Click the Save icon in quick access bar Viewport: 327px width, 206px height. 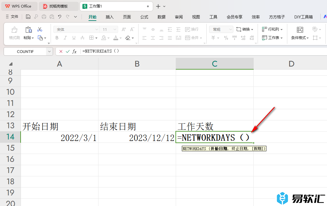pos(28,17)
